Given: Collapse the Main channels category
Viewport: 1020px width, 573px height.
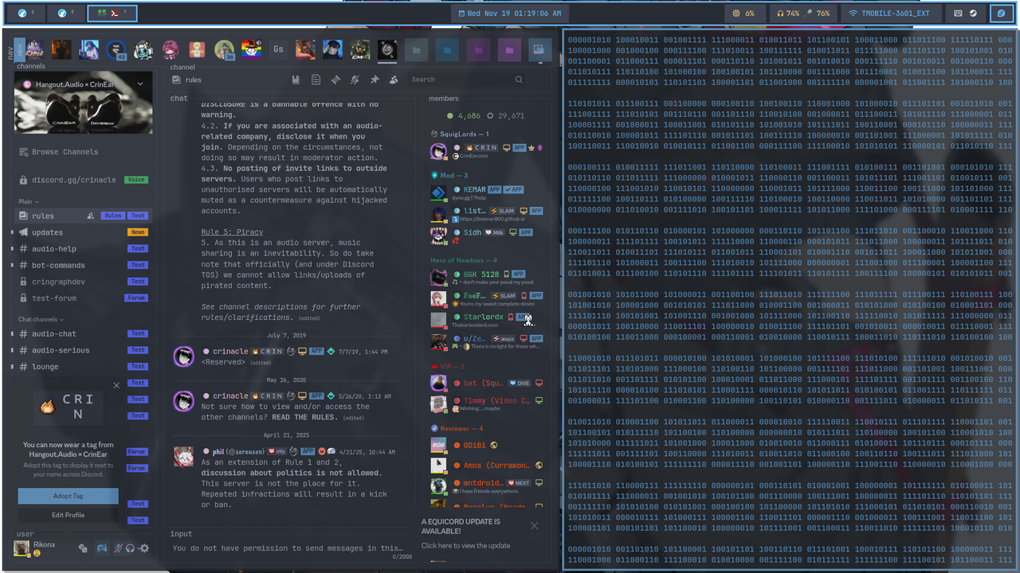Looking at the screenshot, I should 26,201.
